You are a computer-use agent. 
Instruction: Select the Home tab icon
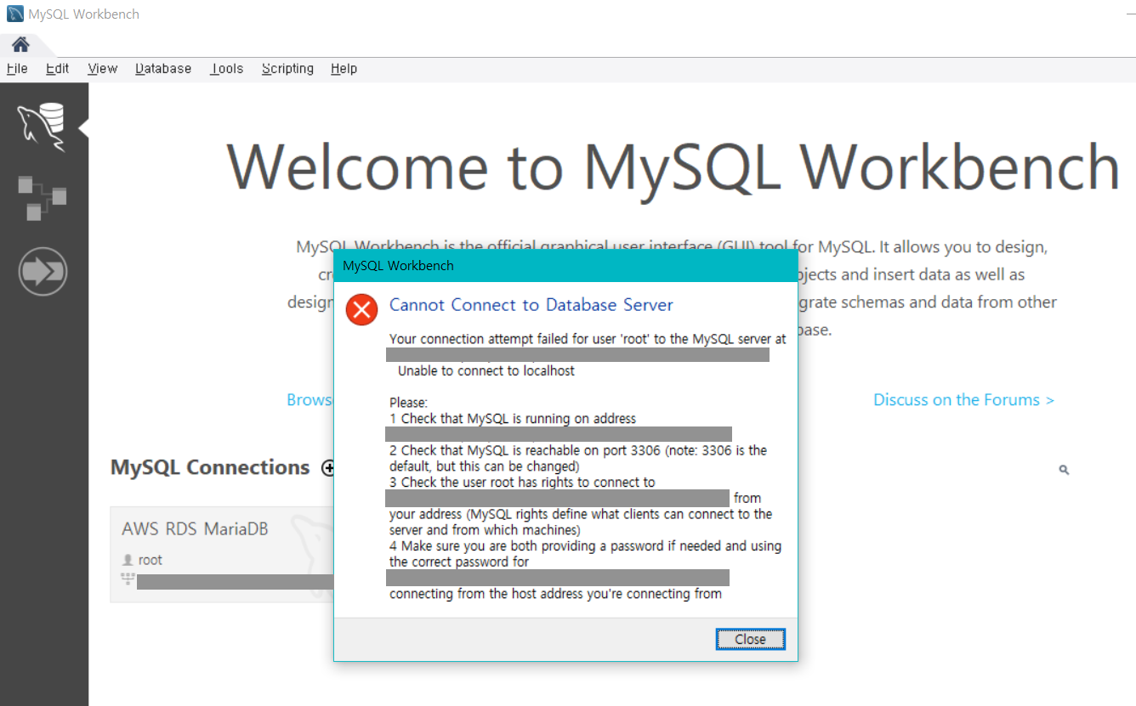[19, 44]
